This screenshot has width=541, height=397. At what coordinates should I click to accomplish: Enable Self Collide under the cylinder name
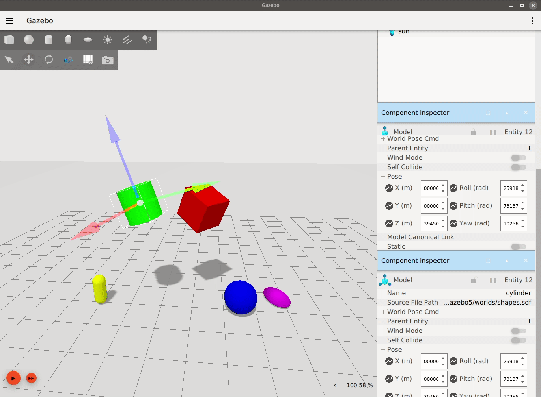[x=519, y=340]
